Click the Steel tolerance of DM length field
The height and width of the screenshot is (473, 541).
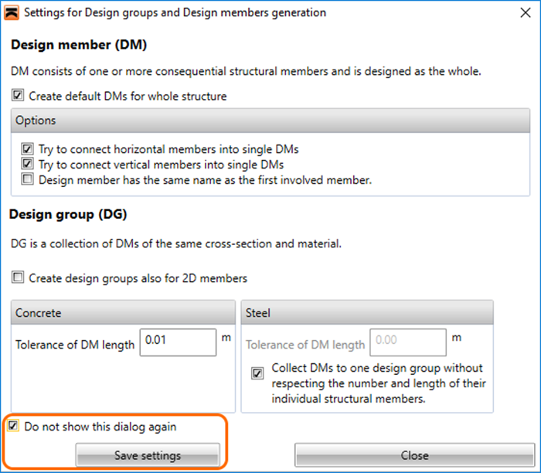(407, 342)
